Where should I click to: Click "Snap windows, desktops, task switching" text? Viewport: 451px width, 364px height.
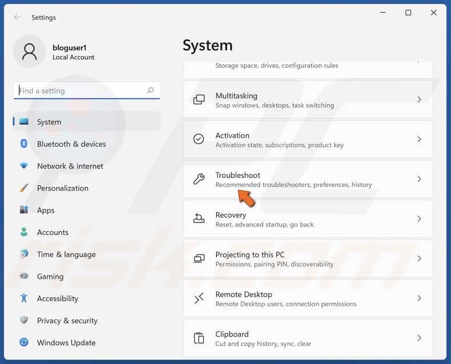(275, 105)
